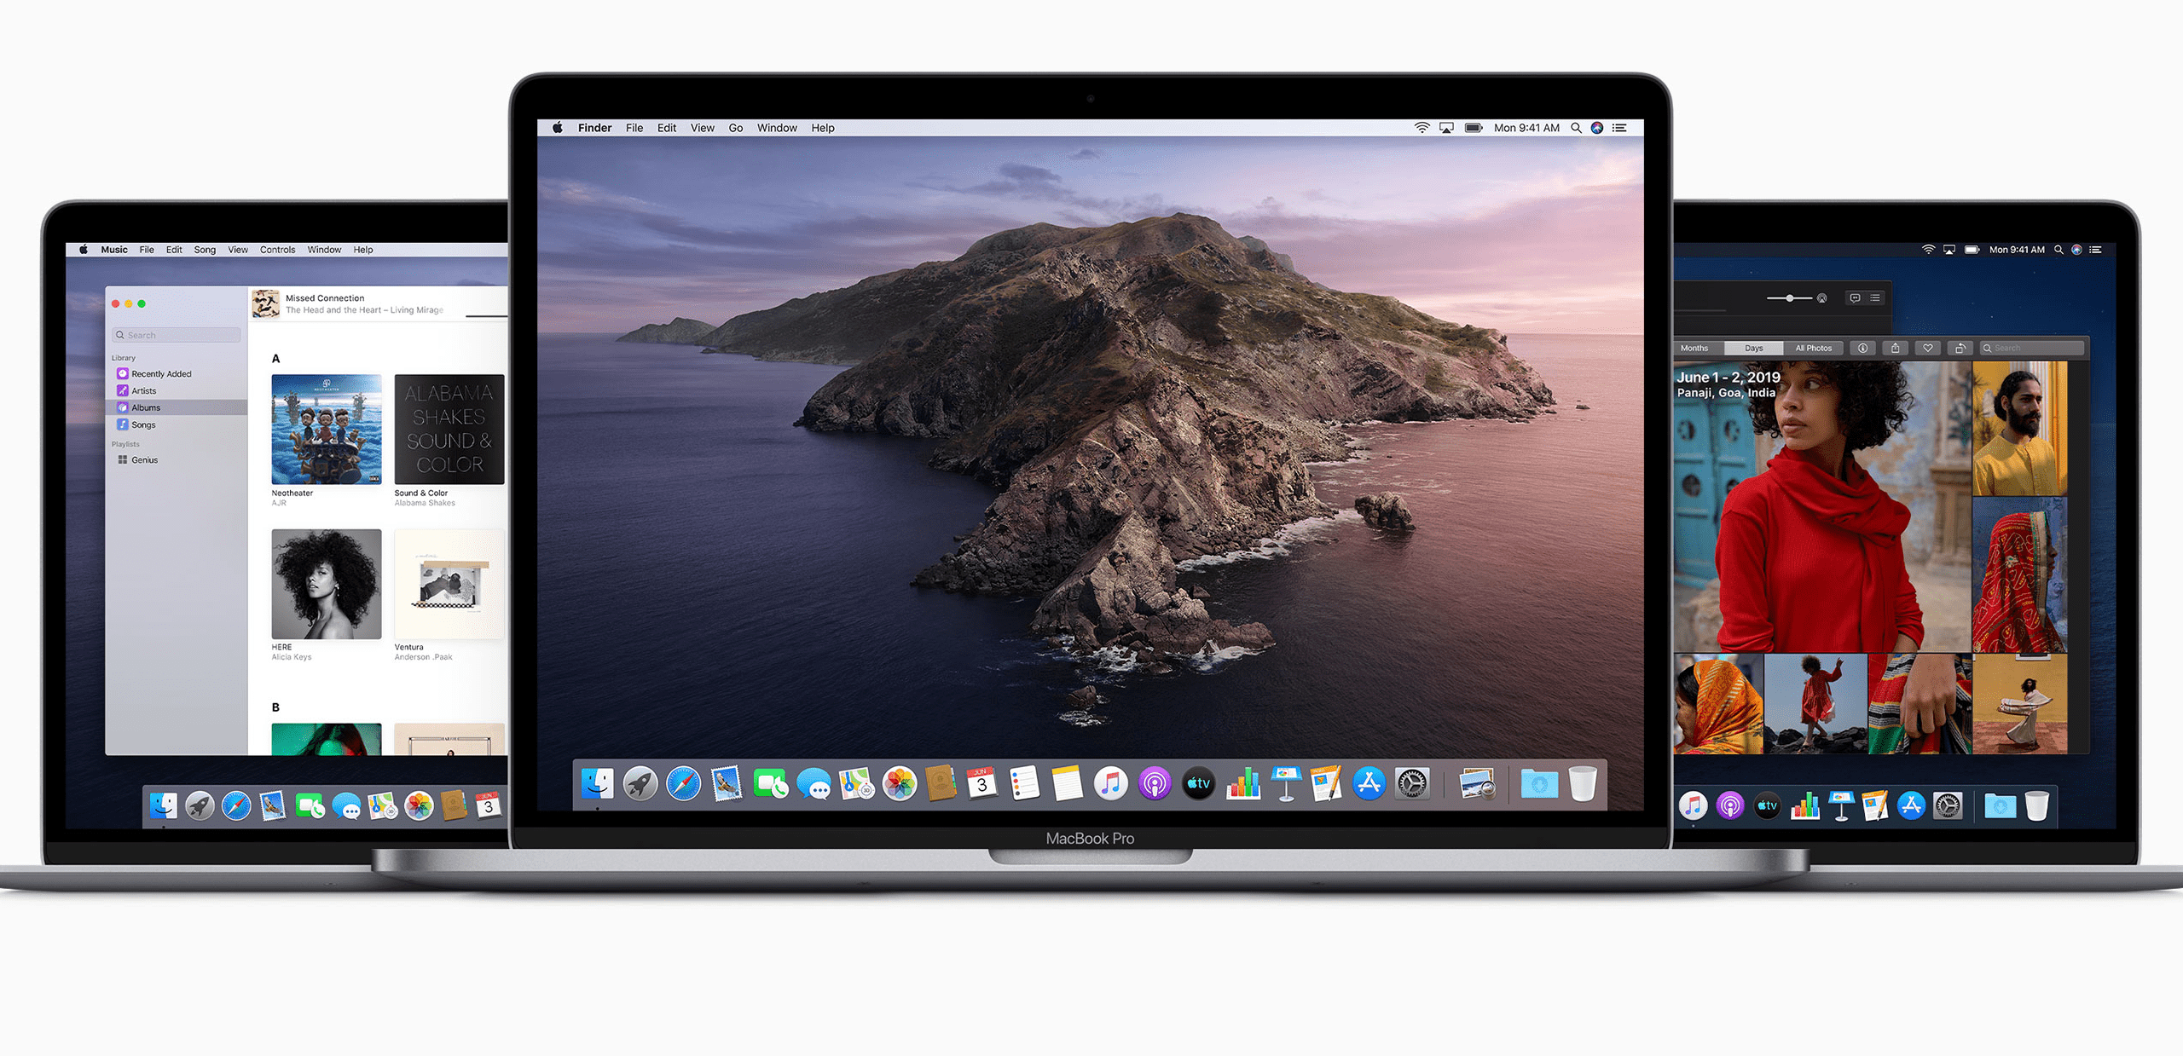Screen dimensions: 2183x1056
Task: Open the Wi-Fi status menu
Action: click(x=1422, y=128)
